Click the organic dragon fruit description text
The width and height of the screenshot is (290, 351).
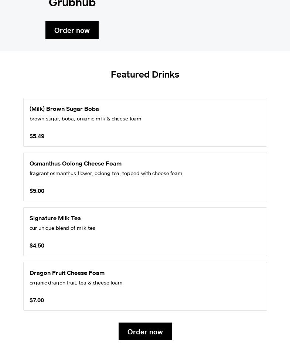(x=76, y=283)
